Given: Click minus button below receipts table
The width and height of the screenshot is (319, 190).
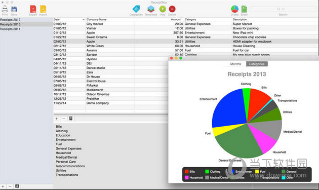Looking at the screenshot, I should click(64, 119).
